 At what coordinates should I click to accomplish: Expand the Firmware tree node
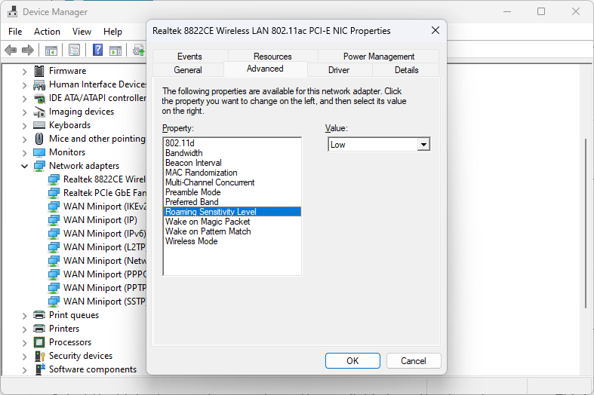pyautogui.click(x=24, y=71)
